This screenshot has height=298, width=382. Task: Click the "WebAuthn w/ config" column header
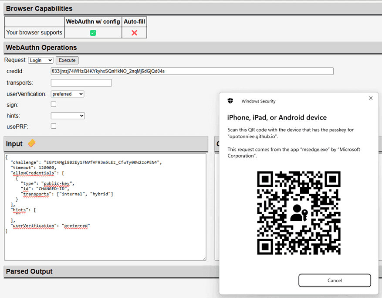click(x=93, y=22)
